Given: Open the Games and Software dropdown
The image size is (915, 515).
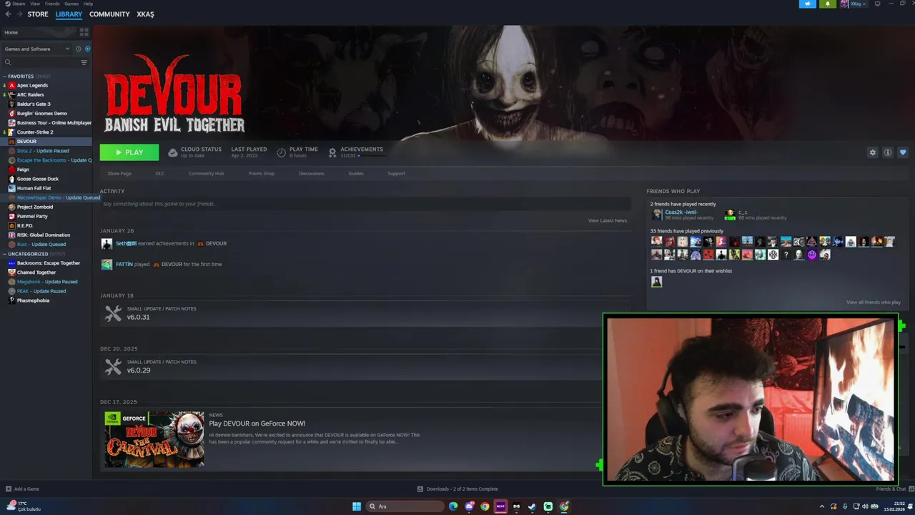Looking at the screenshot, I should click(x=37, y=49).
